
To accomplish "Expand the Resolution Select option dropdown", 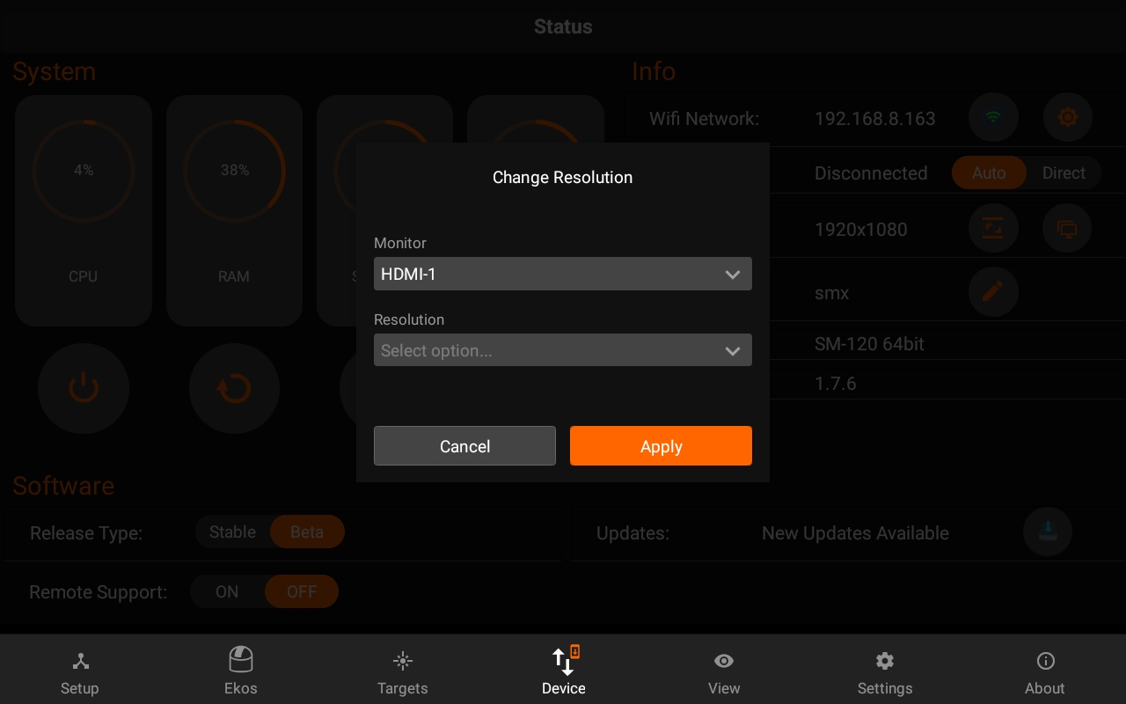I will pos(563,350).
